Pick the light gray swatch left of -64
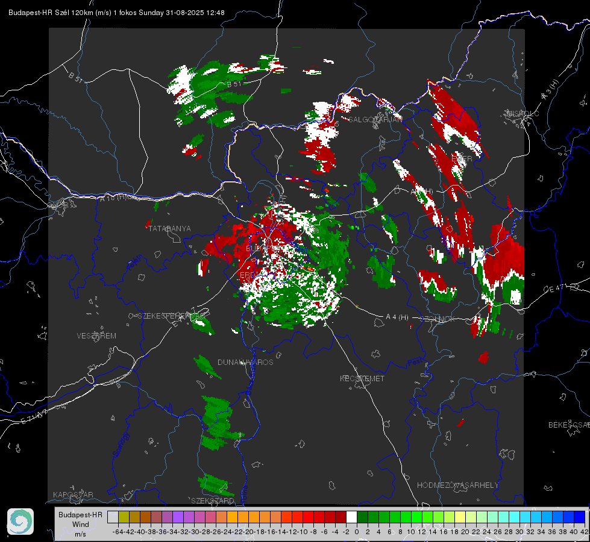Viewport: 590px width, 542px height. pos(113,517)
